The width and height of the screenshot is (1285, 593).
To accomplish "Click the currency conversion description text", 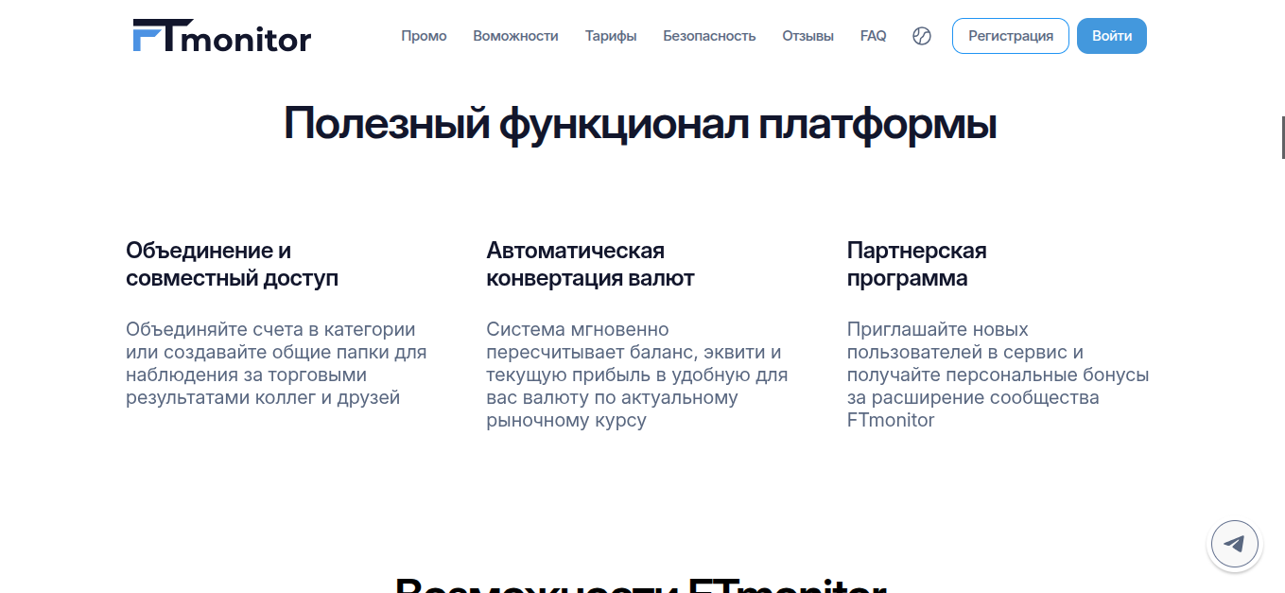I will 637,375.
